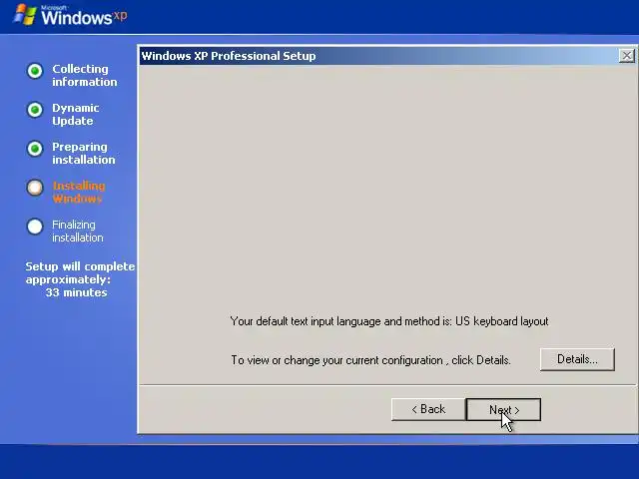
Task: Click the 'Setup will complete approximately' text
Action: coord(80,272)
